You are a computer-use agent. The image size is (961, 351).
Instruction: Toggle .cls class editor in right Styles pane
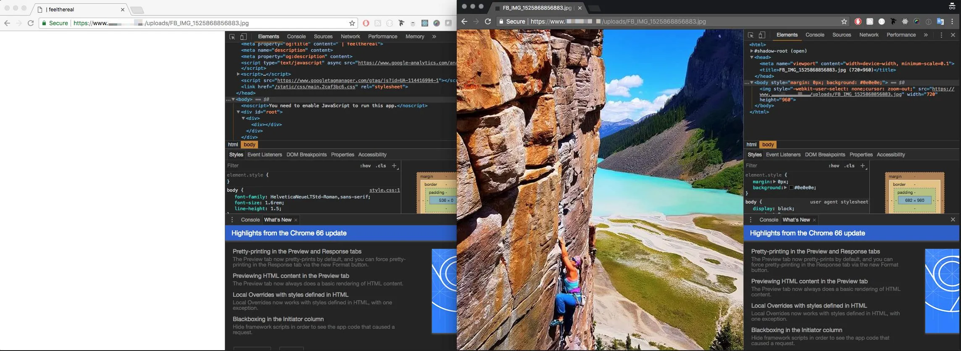tap(850, 166)
